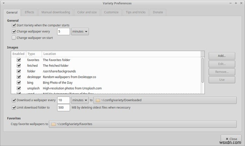Maximize the Variety Preferences window
245x146 pixels.
click(x=236, y=3)
